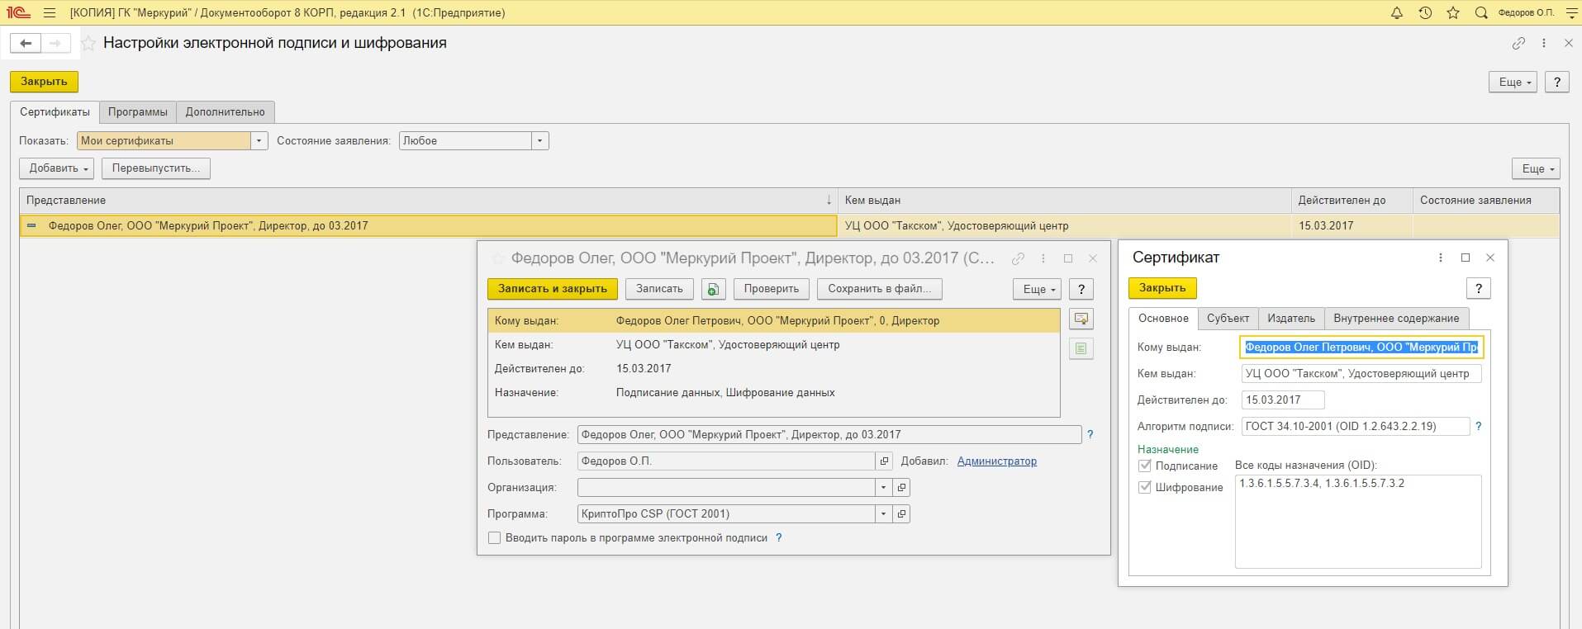
Task: Open the main hamburger menu icon
Action: [x=50, y=13]
